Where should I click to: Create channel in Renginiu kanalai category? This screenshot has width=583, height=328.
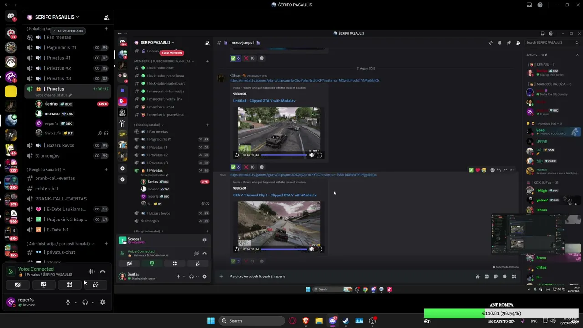(x=106, y=169)
